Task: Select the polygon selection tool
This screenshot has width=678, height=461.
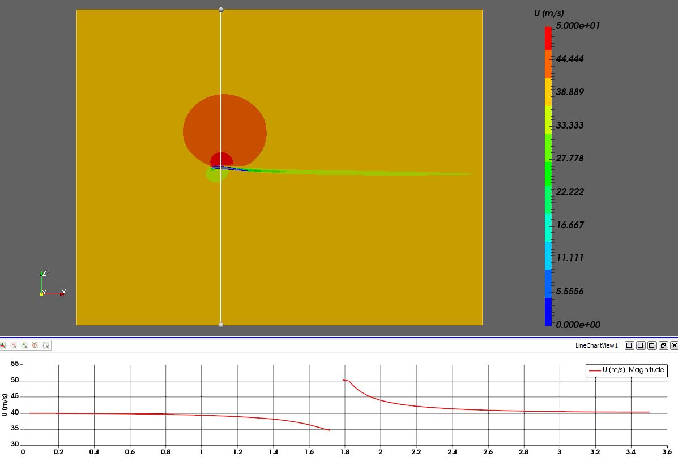Action: click(x=34, y=345)
